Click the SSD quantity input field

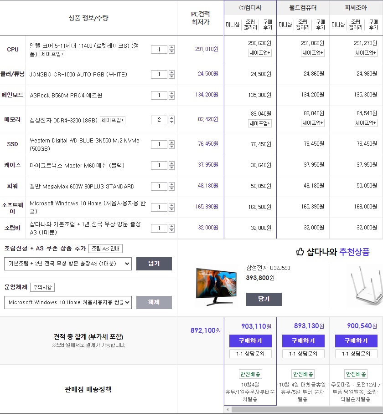coord(159,144)
